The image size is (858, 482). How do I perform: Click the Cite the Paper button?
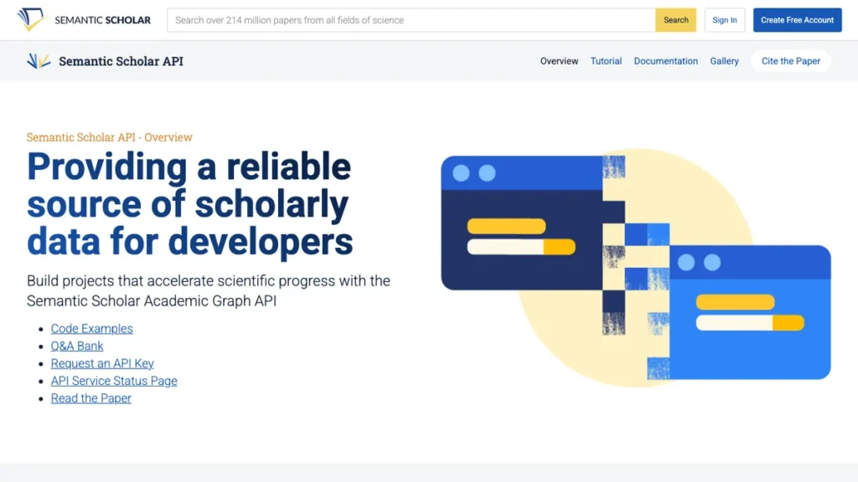pos(791,61)
